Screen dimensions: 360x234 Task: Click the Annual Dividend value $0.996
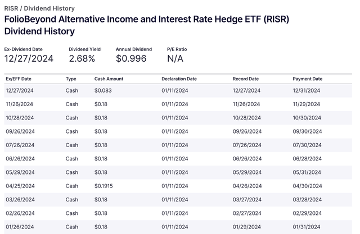pos(131,58)
